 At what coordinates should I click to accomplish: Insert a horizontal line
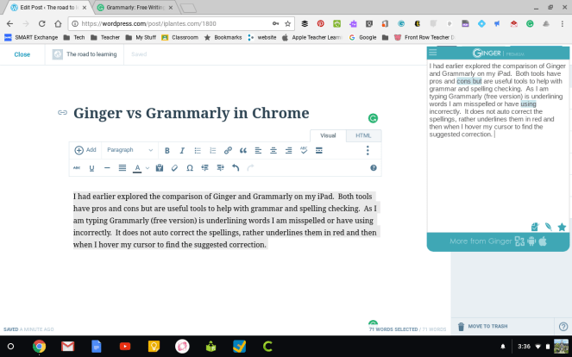(107, 168)
